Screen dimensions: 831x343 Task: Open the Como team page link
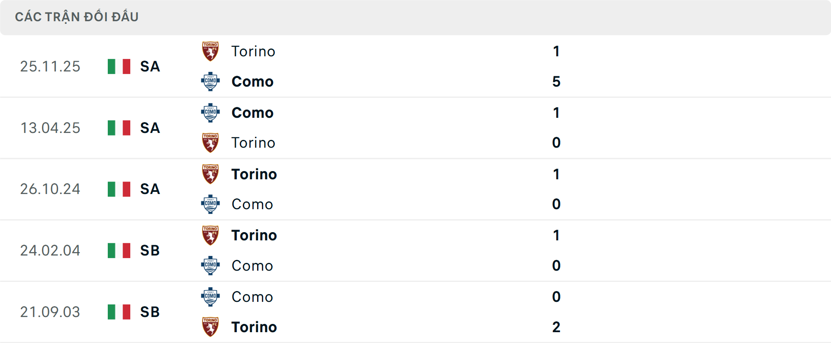coord(252,81)
